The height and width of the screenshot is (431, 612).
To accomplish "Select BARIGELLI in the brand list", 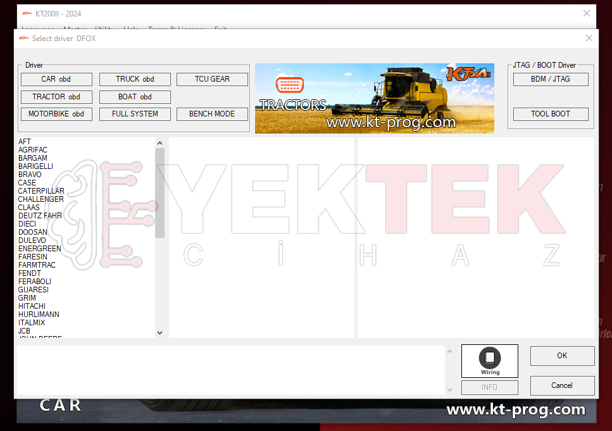I will (x=35, y=166).
